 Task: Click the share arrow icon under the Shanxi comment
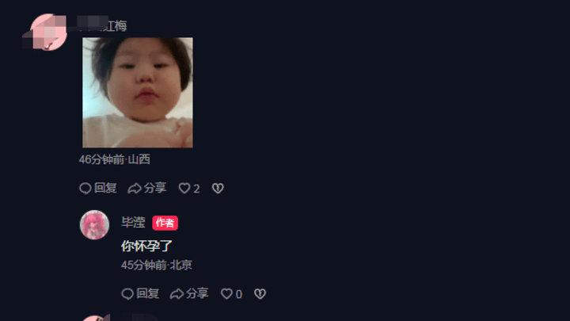(x=134, y=188)
